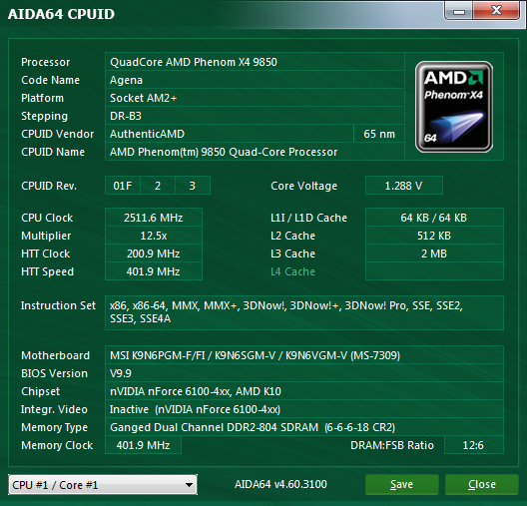This screenshot has height=506, width=527.
Task: Click the 512 KB L2 cache value
Action: click(434, 236)
